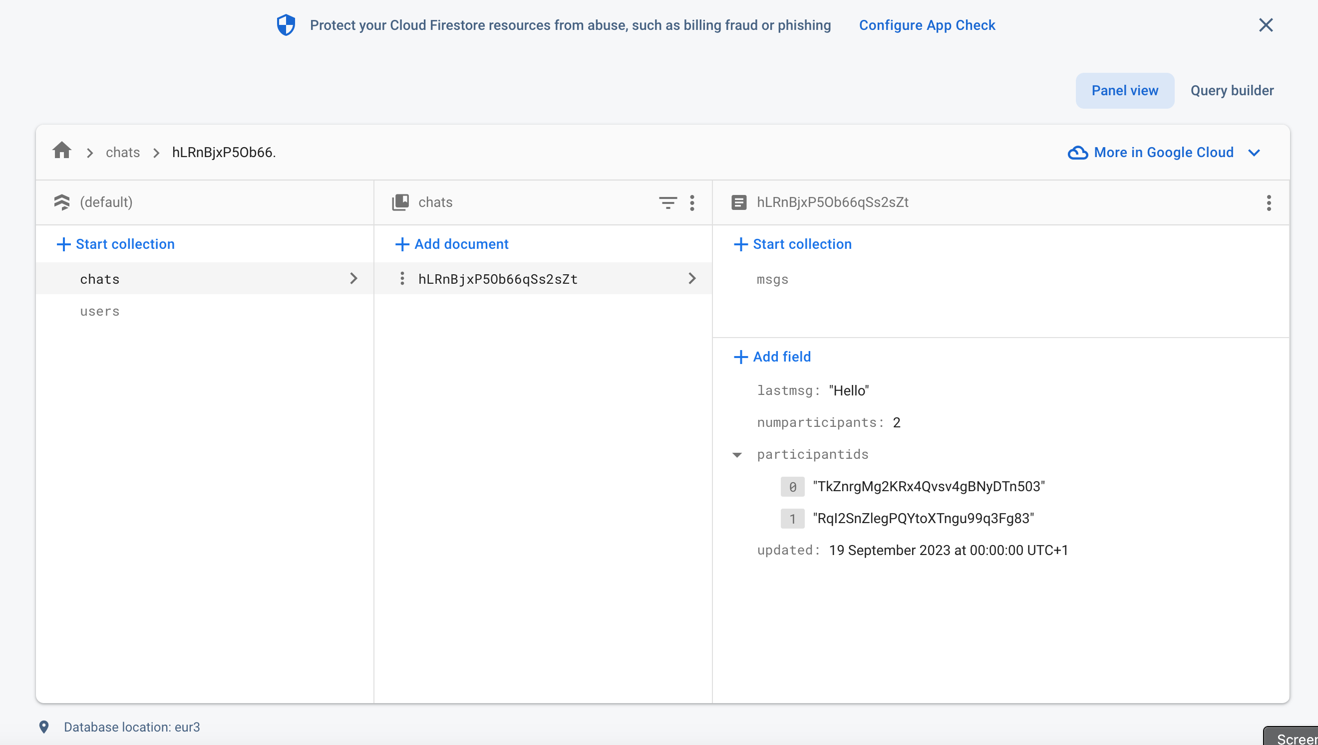The width and height of the screenshot is (1318, 745).
Task: Expand document row chevron arrow
Action: [691, 278]
